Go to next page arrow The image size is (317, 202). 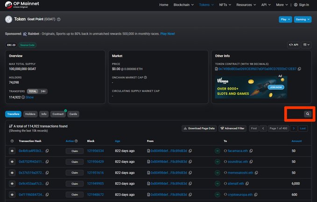294,128
